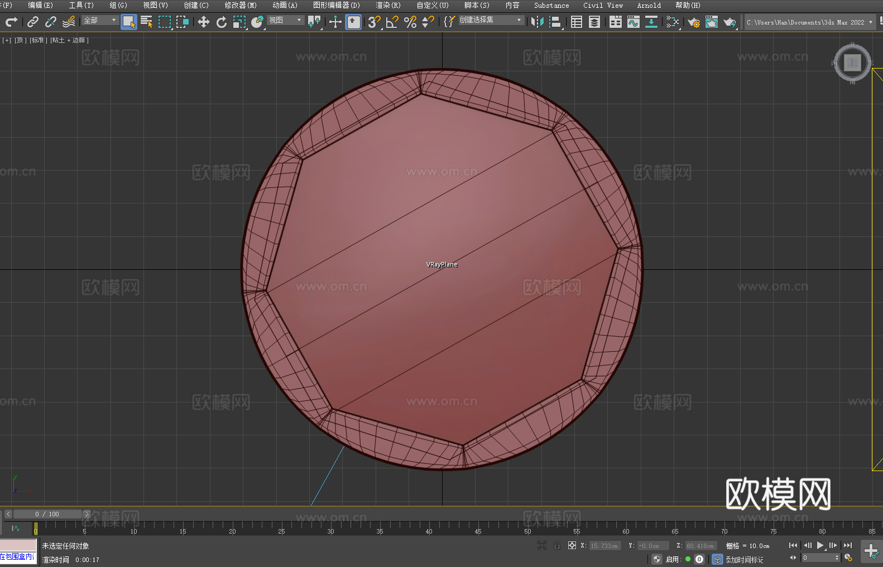Toggle the Scene Explorer icon

(x=577, y=22)
